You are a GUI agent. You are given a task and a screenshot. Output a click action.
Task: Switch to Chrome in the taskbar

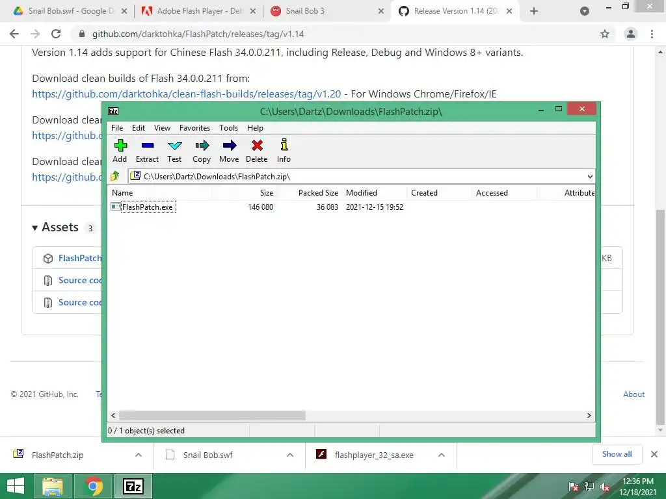[93, 486]
